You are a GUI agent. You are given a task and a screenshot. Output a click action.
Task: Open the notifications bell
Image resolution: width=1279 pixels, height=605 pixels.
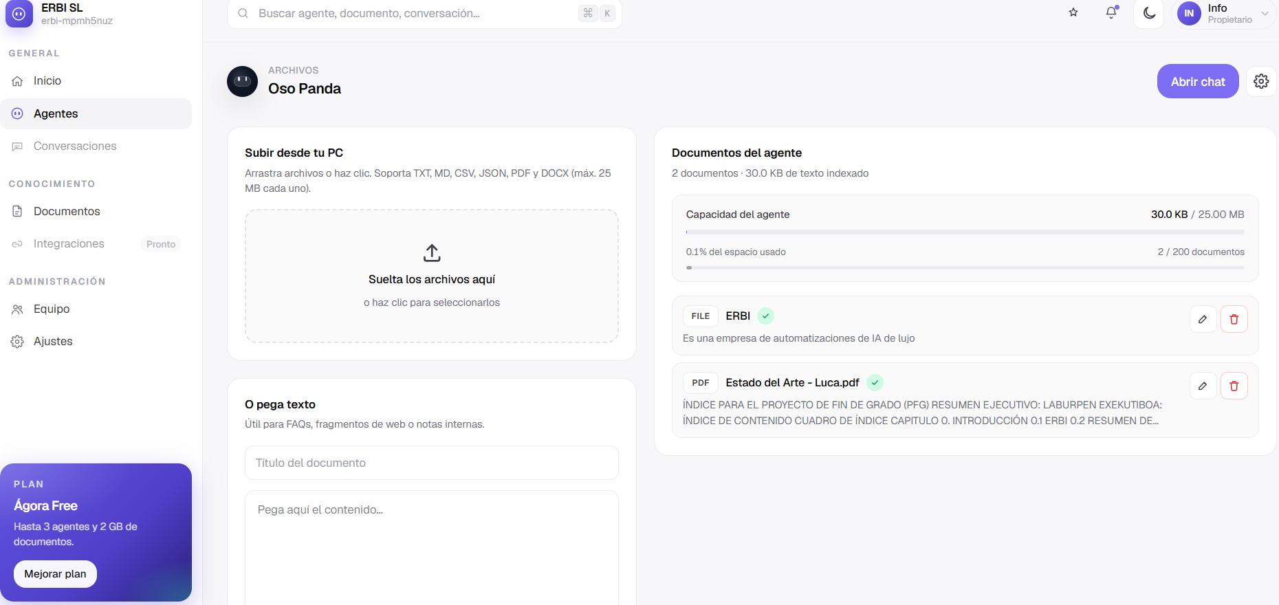click(x=1111, y=12)
